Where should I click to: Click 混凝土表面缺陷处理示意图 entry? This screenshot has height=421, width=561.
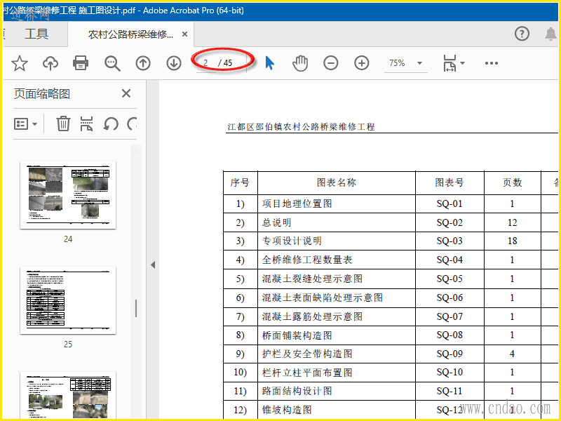coord(322,298)
